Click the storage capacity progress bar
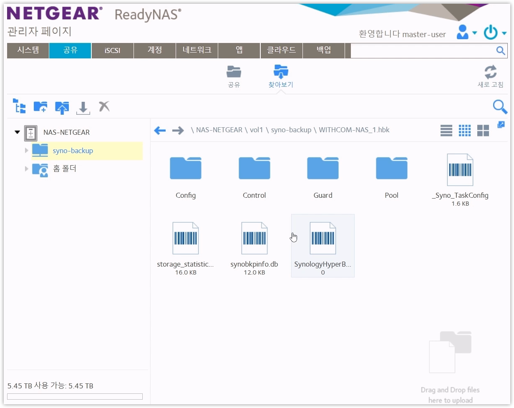Image resolution: width=514 pixels, height=408 pixels. pyautogui.click(x=75, y=396)
